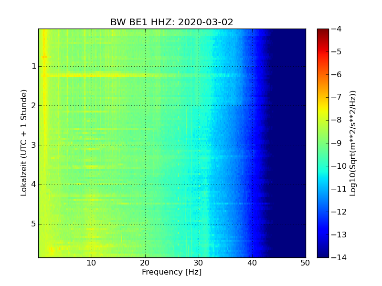Click the plot title 'BW BE1 HHZ: 2020-03-02'
The width and height of the screenshot is (382, 286).
[x=172, y=22]
